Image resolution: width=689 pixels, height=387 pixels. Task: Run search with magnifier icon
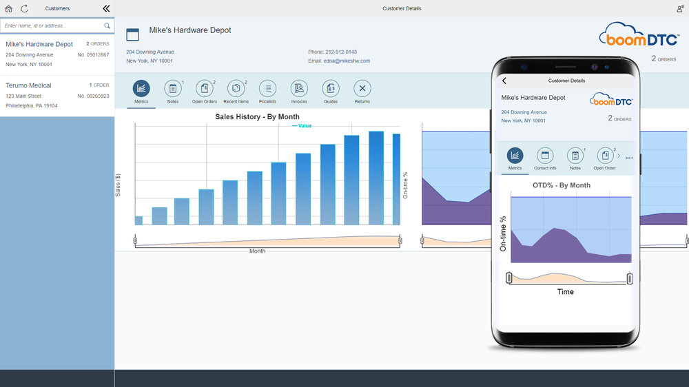(107, 25)
